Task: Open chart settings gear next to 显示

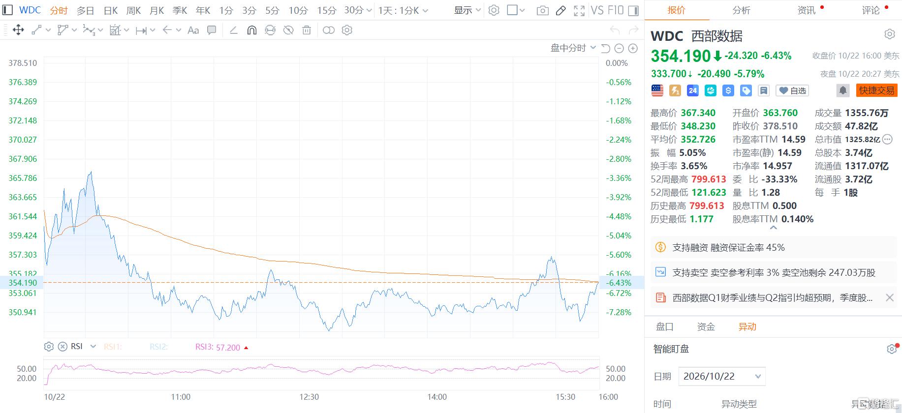Action: point(494,10)
